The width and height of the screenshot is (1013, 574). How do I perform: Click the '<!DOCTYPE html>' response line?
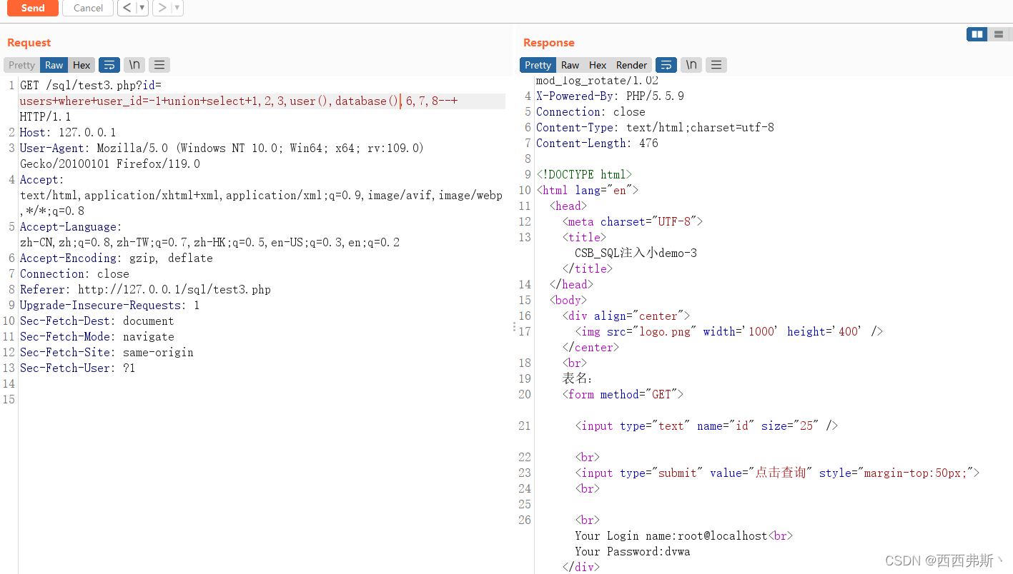click(x=584, y=175)
